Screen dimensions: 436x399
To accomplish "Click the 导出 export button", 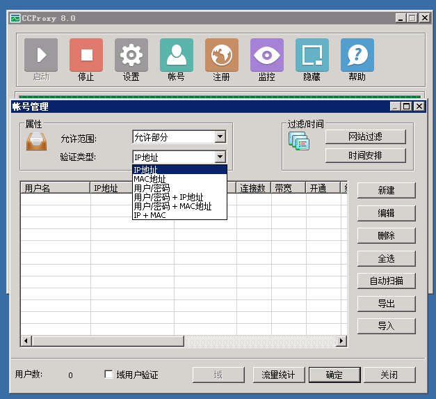I will (386, 304).
